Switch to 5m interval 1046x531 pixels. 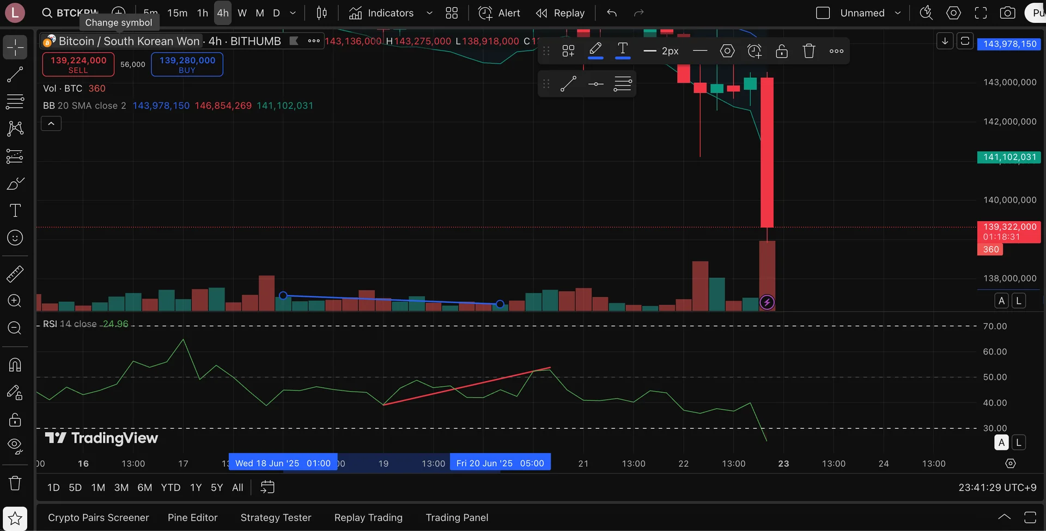[x=151, y=13]
